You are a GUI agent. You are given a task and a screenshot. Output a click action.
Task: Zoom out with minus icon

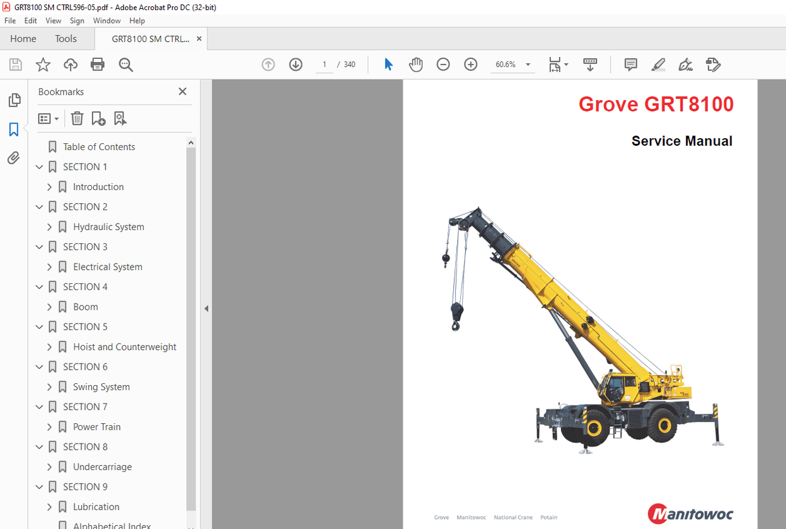point(443,65)
